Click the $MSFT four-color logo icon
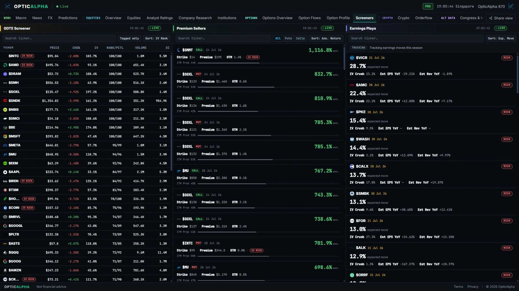Screen dimensions: 519x291 click(x=5, y=136)
